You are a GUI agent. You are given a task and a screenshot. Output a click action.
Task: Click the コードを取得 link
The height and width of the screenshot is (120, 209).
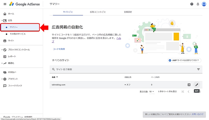(59, 49)
